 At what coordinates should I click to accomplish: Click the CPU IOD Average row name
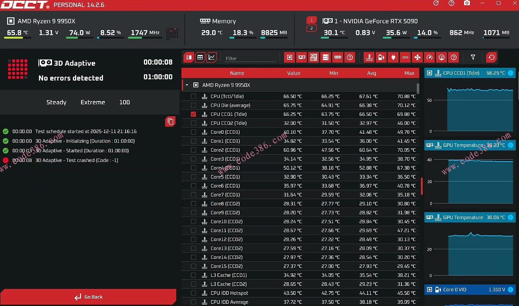[x=229, y=302]
